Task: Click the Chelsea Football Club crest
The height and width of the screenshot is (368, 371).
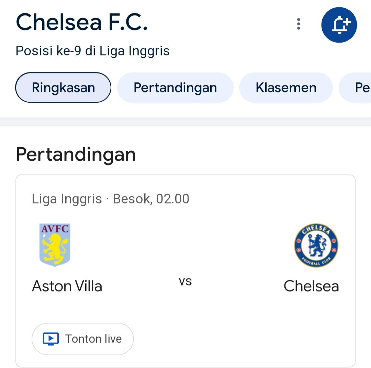Action: point(316,245)
